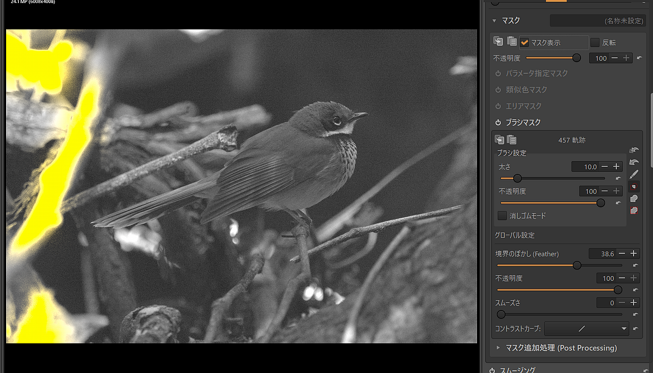The height and width of the screenshot is (373, 653).
Task: Paste brush mask strokes next to 457 軌跡
Action: [x=512, y=140]
